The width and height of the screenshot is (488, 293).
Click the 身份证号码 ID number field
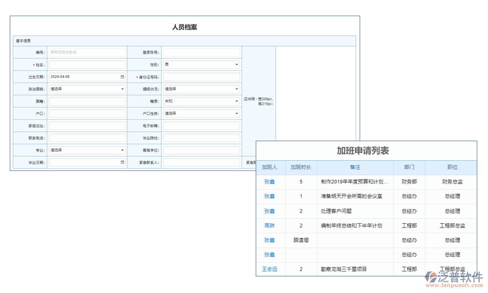pyautogui.click(x=201, y=76)
